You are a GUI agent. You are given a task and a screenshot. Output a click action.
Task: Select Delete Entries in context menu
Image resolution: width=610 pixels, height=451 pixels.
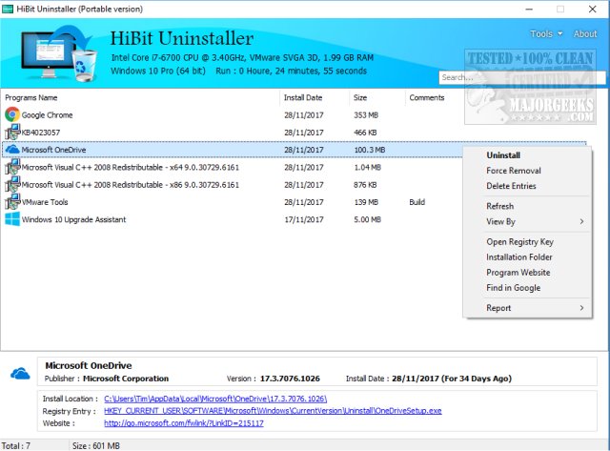511,186
